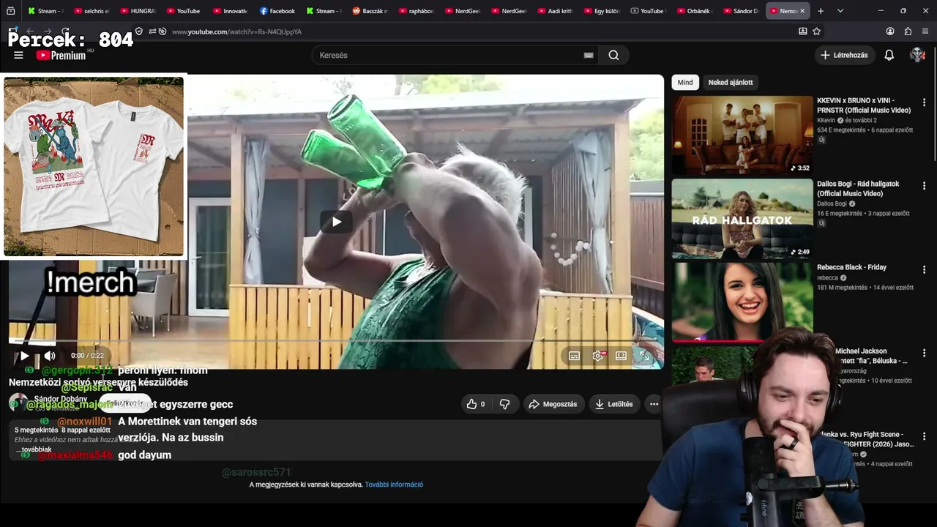Open KKEVIN x BRUNO x VINI video thumbnail
Screen dimensions: 937x527
742,135
